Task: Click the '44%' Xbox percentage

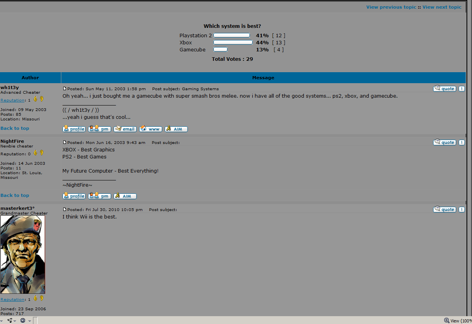Action: (x=262, y=42)
